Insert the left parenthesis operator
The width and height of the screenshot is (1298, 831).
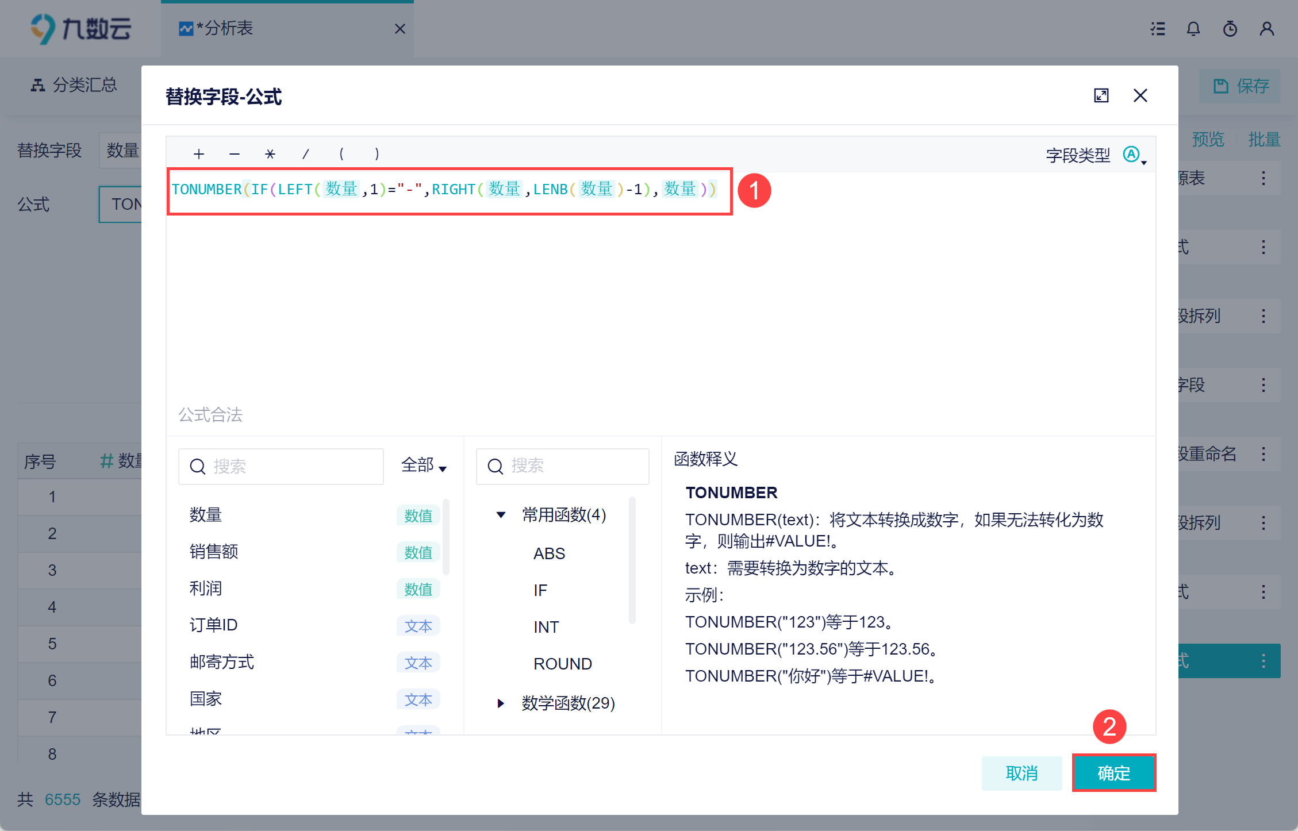341,154
